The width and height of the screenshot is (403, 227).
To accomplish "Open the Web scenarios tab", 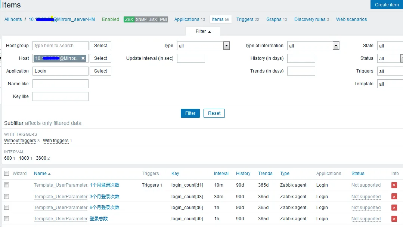I will tap(351, 19).
